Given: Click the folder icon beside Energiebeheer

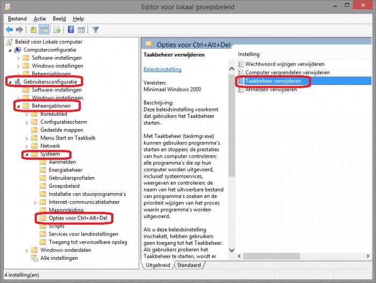Looking at the screenshot, I should pyautogui.click(x=42, y=170).
